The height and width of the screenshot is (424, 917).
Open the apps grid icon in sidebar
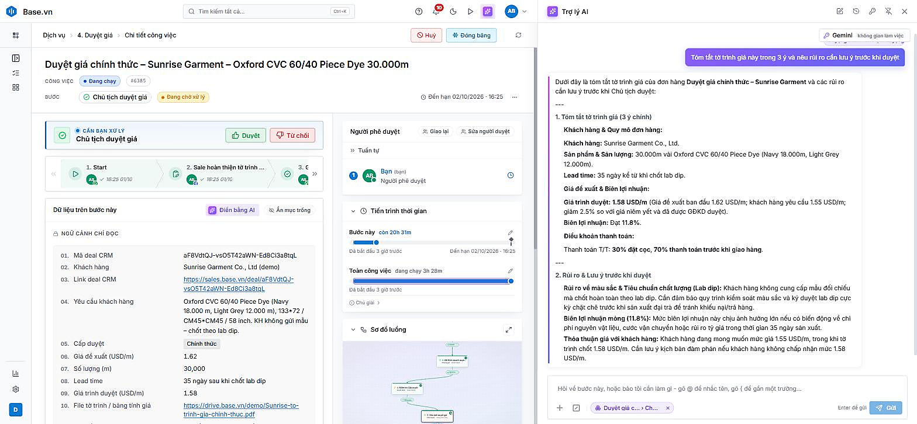16,35
